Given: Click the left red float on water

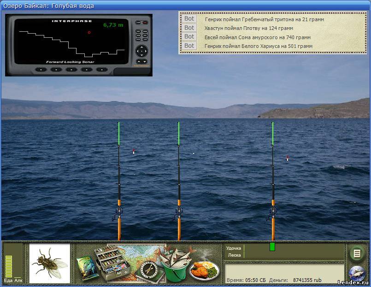Looking at the screenshot, I should tap(134, 151).
